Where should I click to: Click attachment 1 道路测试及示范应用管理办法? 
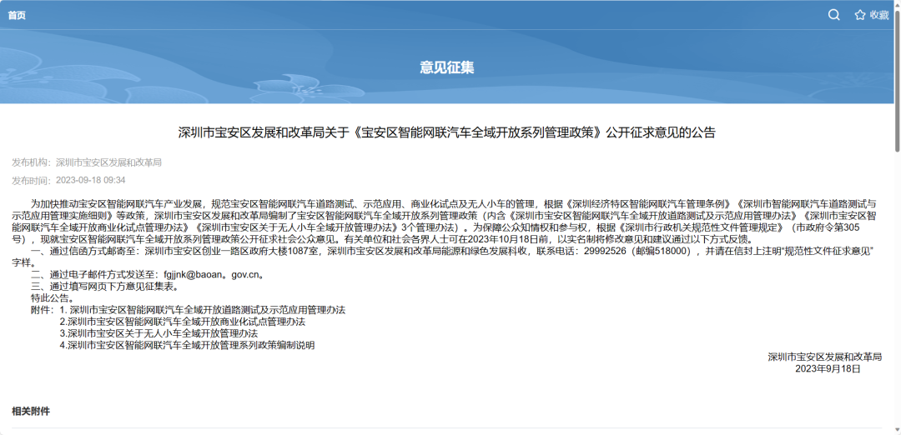pyautogui.click(x=202, y=310)
